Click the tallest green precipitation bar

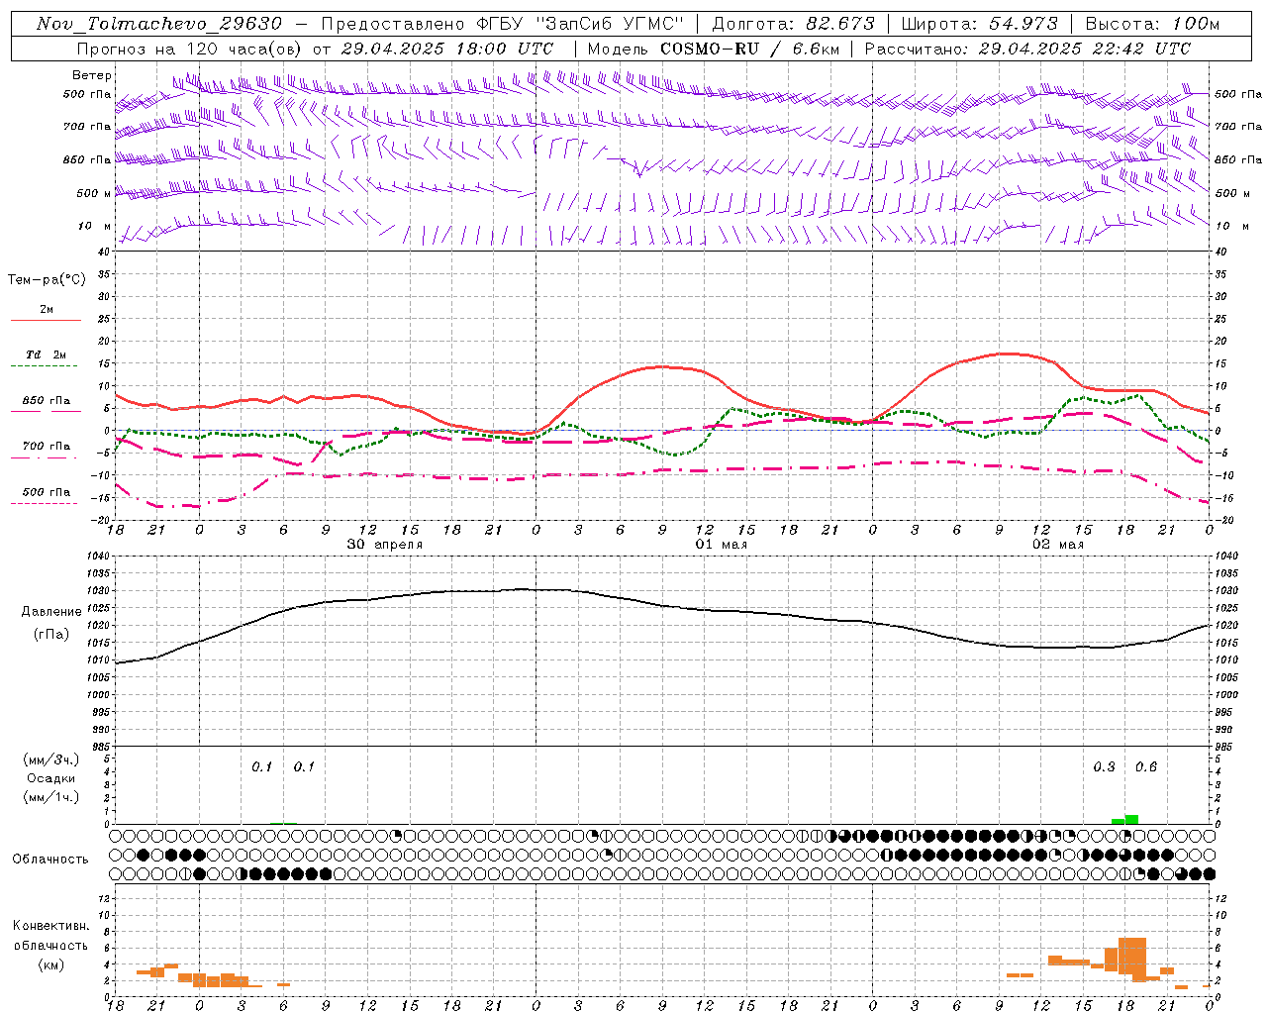[1131, 819]
